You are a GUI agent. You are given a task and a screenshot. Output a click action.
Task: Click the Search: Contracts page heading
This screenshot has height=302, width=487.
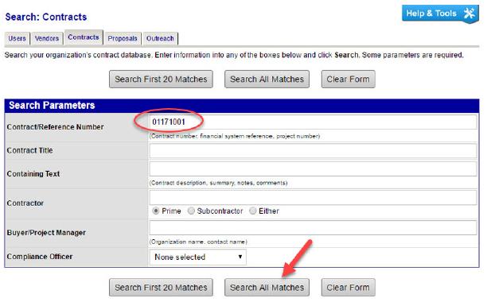pyautogui.click(x=46, y=17)
